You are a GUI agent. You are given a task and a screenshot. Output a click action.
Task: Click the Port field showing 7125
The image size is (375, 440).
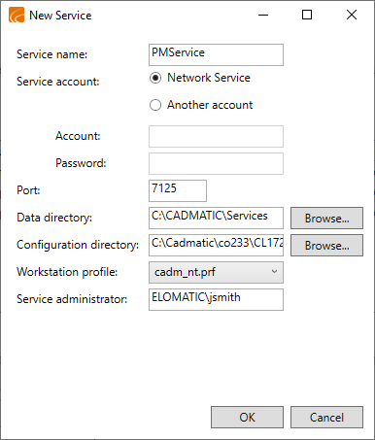(x=178, y=190)
